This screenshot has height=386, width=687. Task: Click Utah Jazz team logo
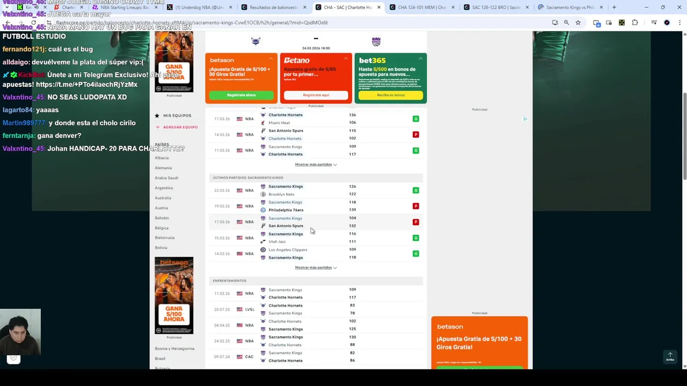pyautogui.click(x=263, y=242)
